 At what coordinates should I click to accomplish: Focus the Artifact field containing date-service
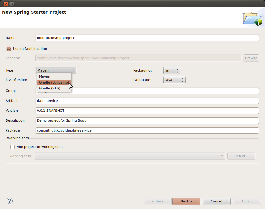(147, 101)
